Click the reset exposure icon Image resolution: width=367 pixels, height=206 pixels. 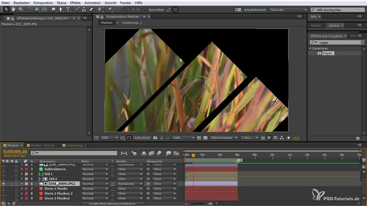tap(288, 138)
